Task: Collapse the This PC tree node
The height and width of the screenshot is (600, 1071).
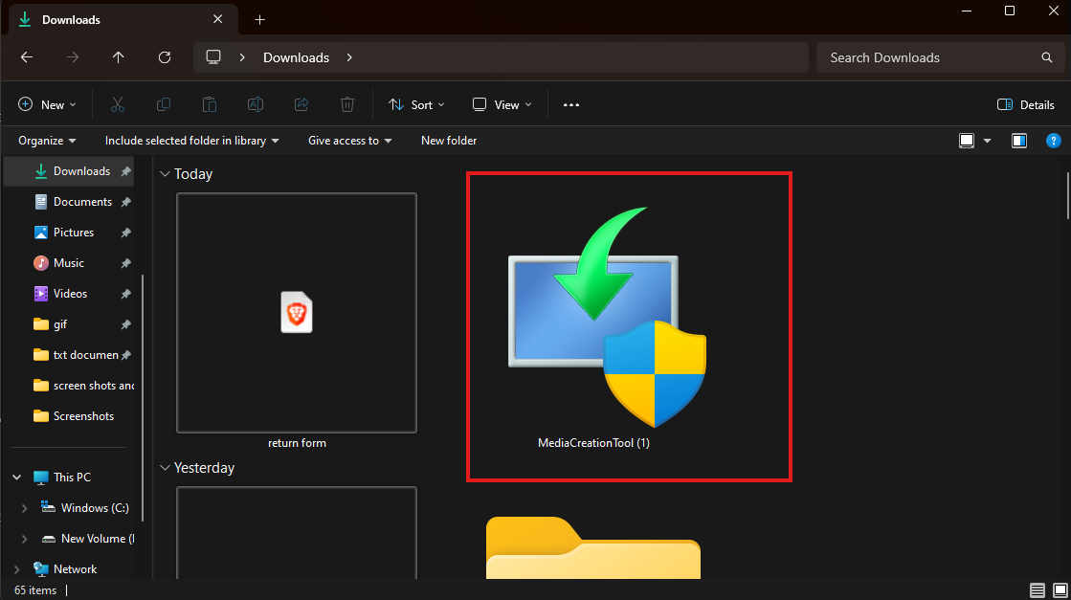Action: [17, 478]
